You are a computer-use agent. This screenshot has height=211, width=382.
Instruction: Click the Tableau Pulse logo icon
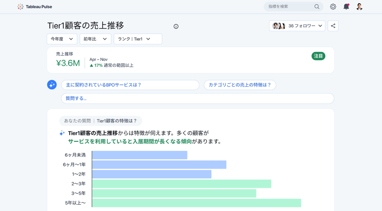tap(21, 7)
